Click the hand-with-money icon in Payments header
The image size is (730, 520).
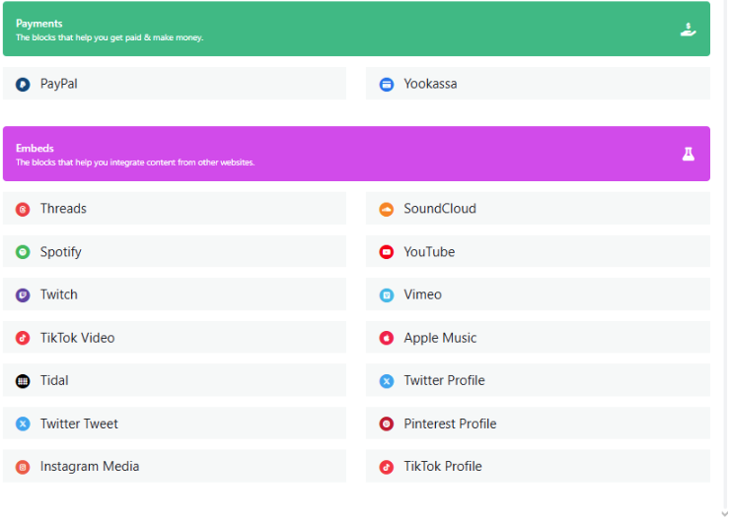click(x=689, y=30)
